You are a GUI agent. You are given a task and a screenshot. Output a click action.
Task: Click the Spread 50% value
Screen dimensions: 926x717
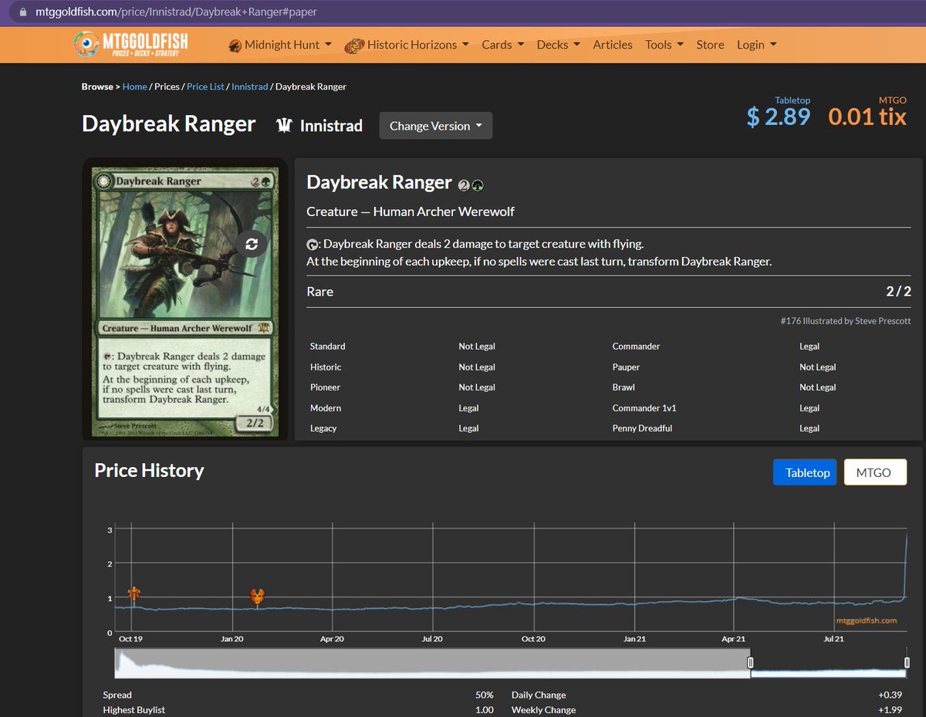pyautogui.click(x=485, y=695)
